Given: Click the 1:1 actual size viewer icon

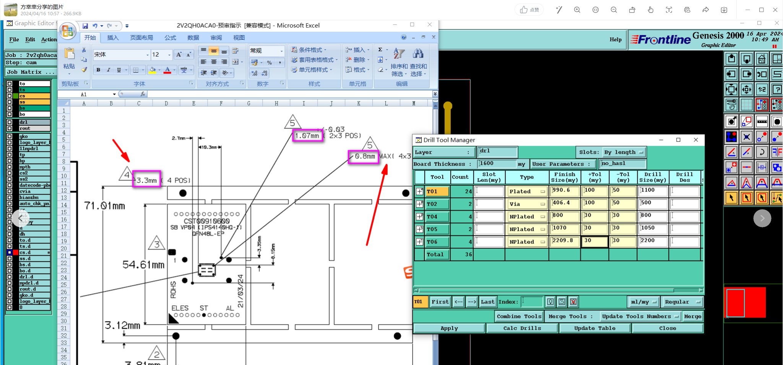Looking at the screenshot, I should pos(595,10).
